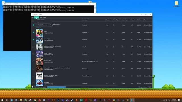
Task: Click the Beamdog developer cell
Action: pos(85,69)
